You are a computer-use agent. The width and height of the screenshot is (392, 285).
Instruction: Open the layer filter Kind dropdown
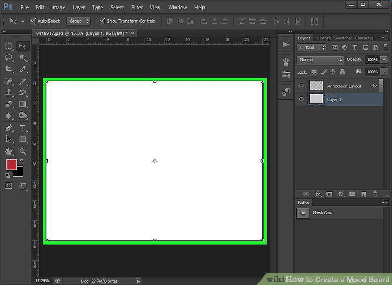tap(312, 47)
